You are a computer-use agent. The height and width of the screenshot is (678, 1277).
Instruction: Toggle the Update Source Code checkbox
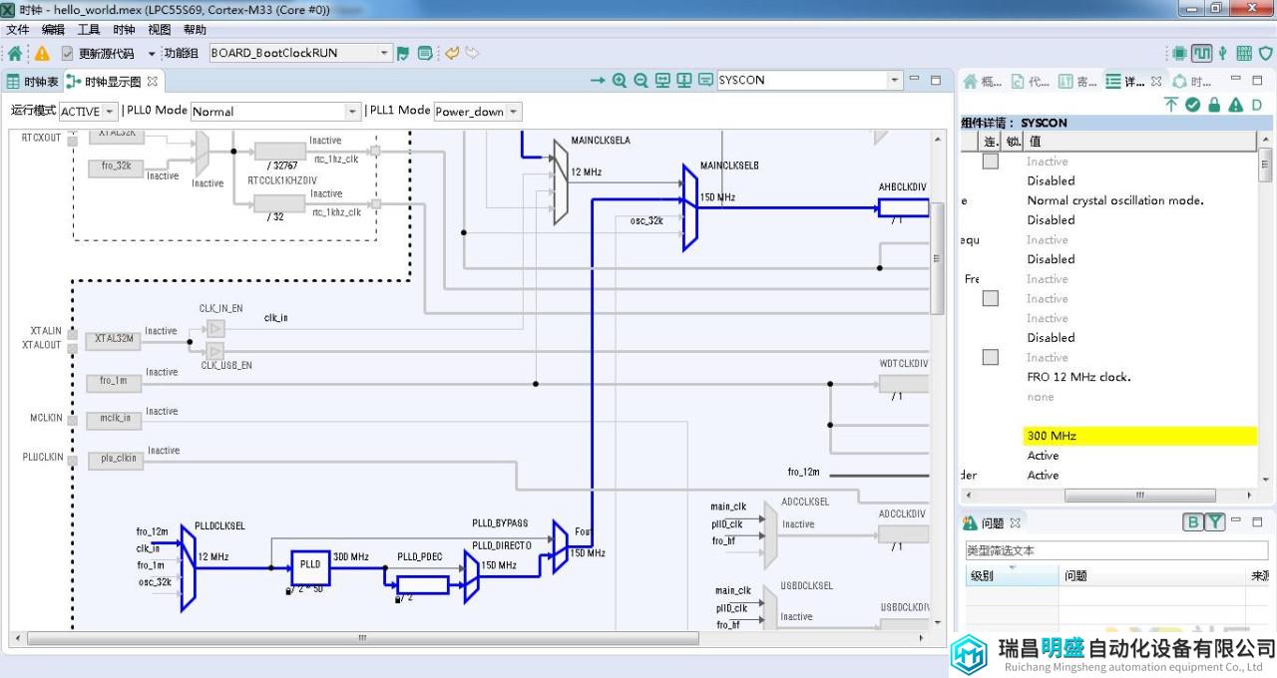pyautogui.click(x=68, y=53)
